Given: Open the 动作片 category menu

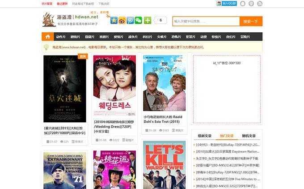Looking at the screenshot, I should coord(61,37).
